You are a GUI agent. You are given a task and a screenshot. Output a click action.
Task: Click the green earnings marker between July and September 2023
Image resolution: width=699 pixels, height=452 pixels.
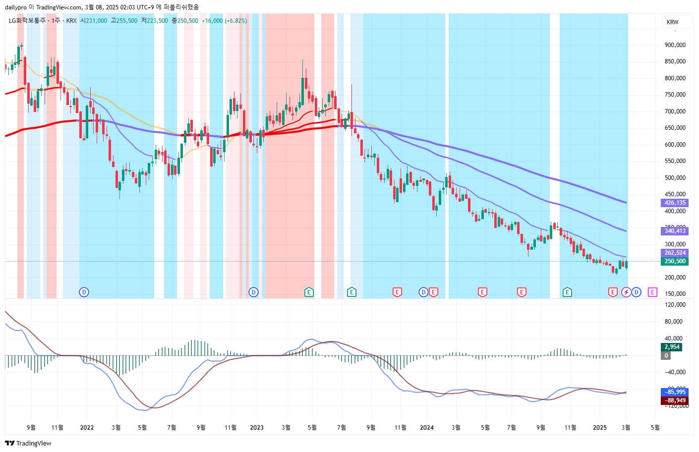[351, 292]
